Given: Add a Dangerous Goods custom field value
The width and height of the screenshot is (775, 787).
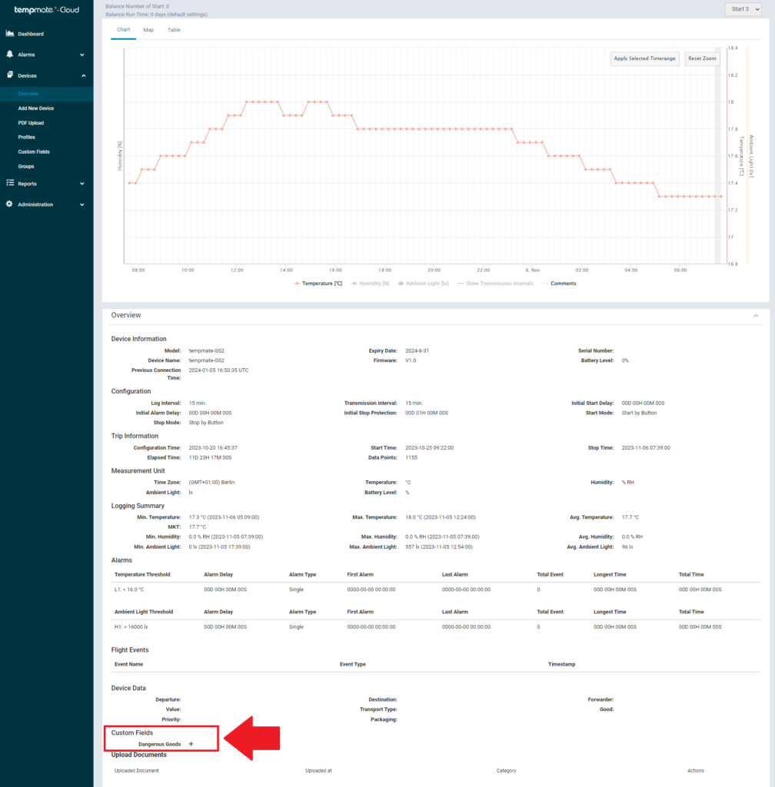Looking at the screenshot, I should pyautogui.click(x=191, y=744).
